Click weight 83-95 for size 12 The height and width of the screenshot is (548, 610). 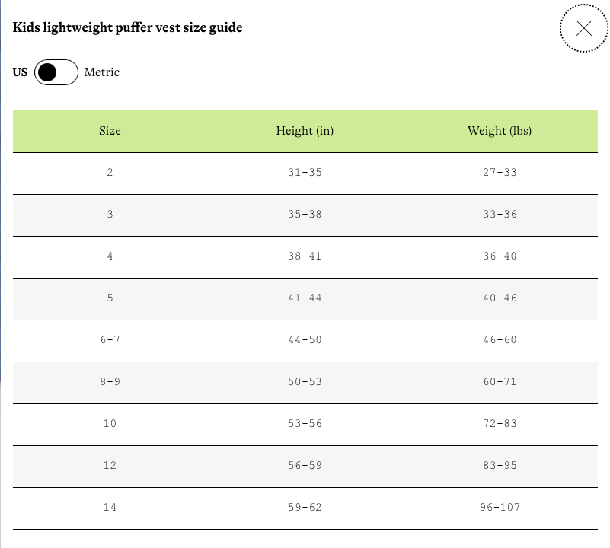(x=500, y=466)
